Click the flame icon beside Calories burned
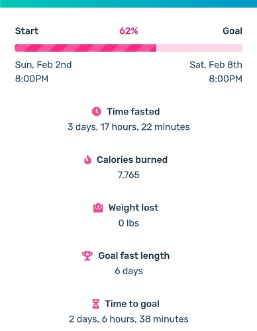This screenshot has height=331, width=257. (87, 160)
